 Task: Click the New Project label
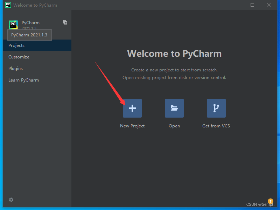click(132, 126)
